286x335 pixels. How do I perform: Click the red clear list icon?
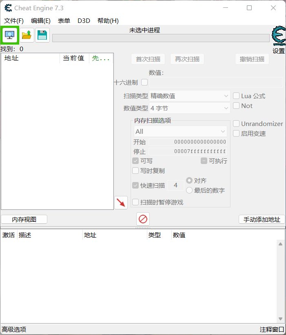(x=143, y=219)
